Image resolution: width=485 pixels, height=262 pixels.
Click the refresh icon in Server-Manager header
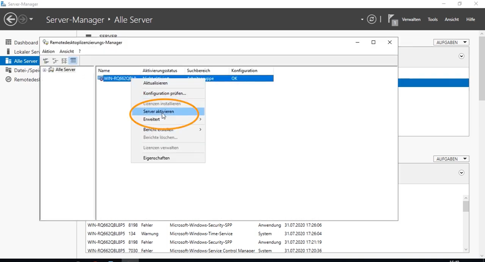pos(371,19)
